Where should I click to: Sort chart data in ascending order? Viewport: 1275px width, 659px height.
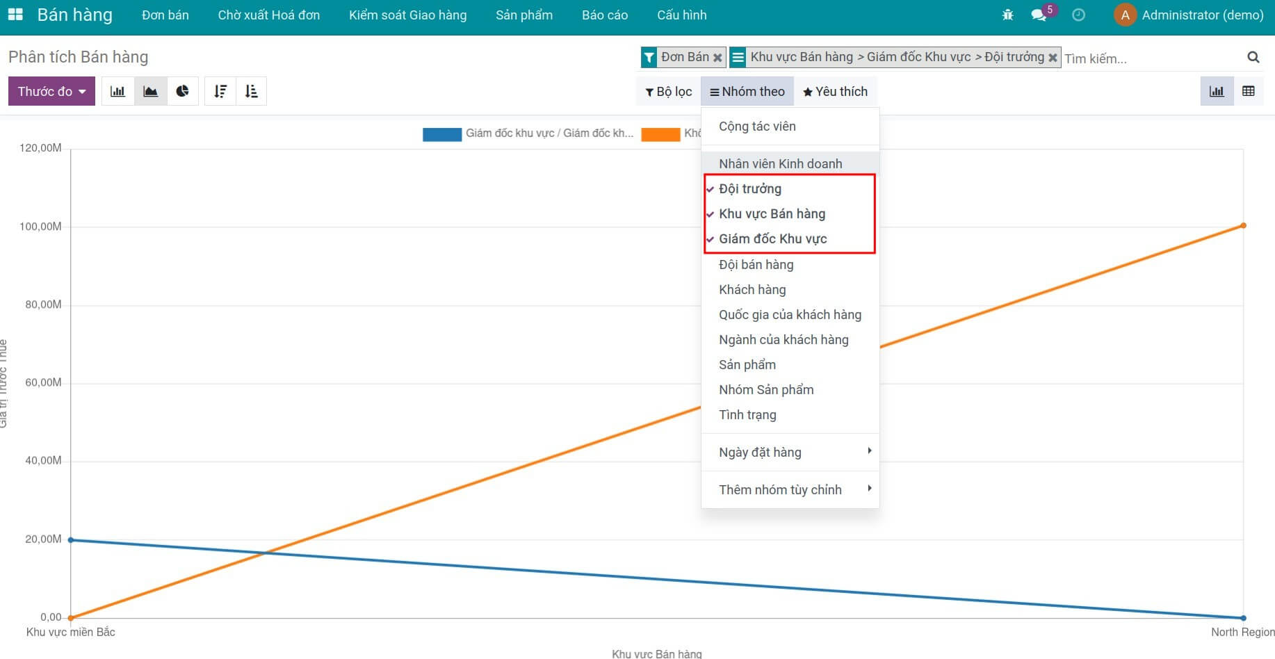point(252,91)
